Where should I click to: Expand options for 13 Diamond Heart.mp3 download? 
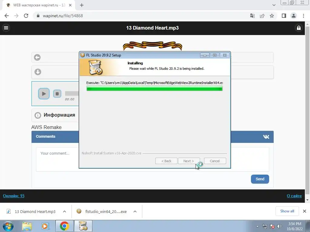64,211
